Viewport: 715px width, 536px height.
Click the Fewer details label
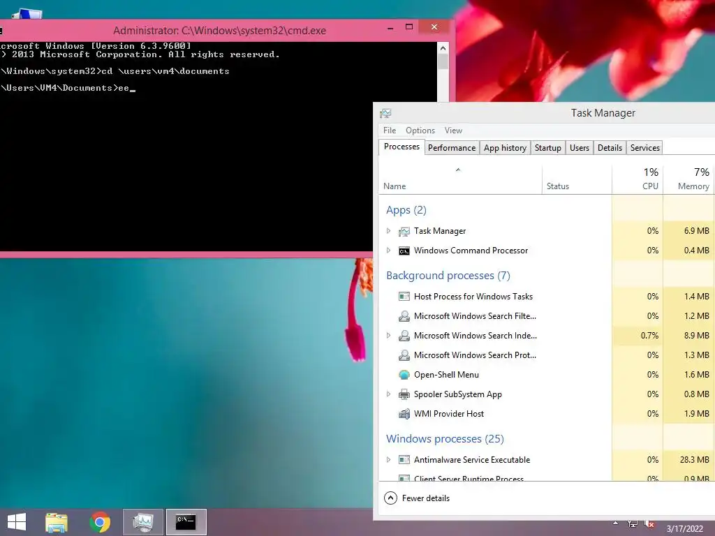425,498
